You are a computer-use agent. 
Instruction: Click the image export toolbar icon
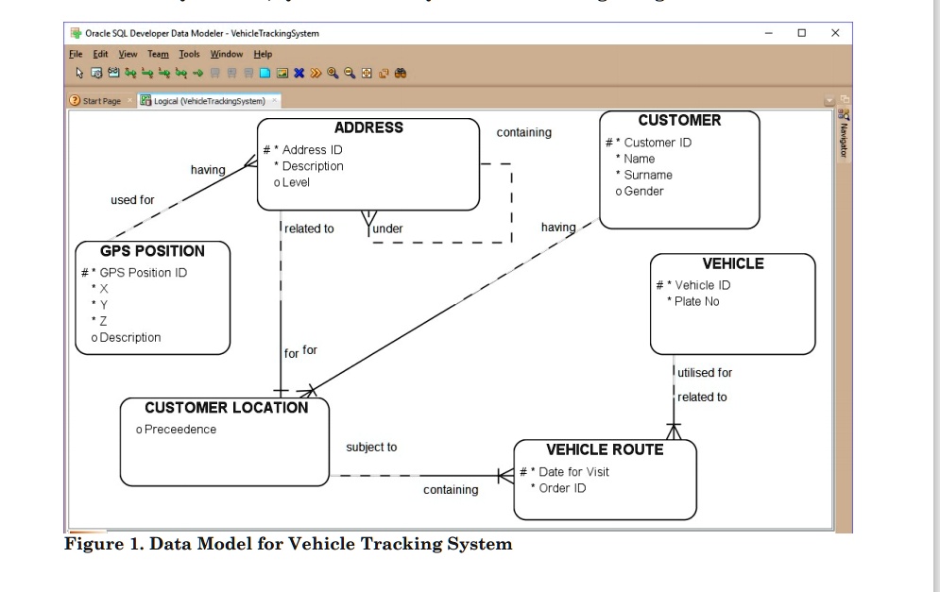282,73
